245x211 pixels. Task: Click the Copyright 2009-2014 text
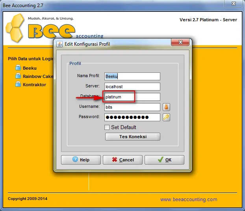(28, 199)
